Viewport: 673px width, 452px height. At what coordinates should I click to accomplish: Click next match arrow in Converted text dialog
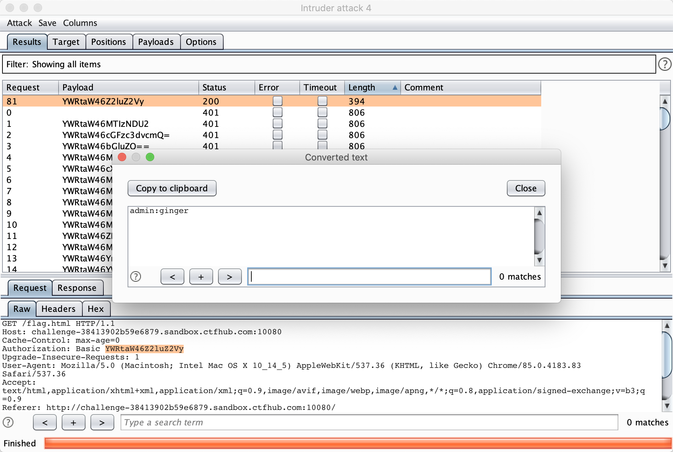tap(230, 277)
